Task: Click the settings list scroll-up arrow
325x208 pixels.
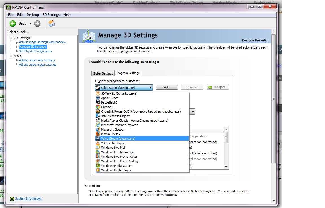Action: click(226, 129)
